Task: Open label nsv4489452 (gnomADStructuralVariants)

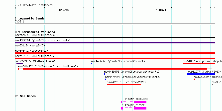Action: pos(132,72)
